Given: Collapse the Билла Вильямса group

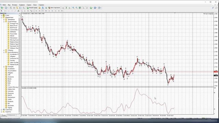Looking at the screenshot, I should point(4,52).
